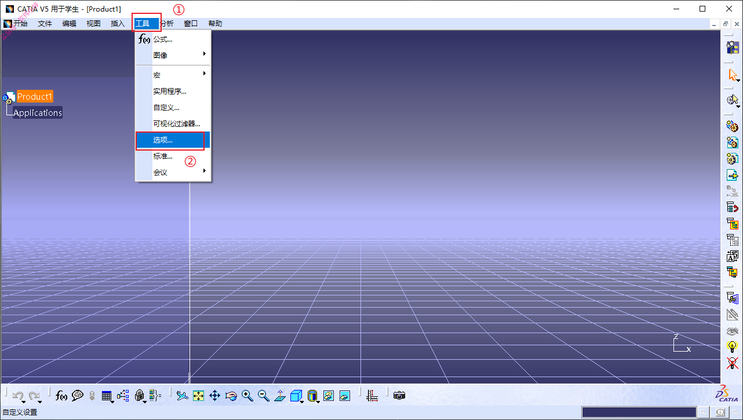Click the measure dimension icon near camera
The width and height of the screenshot is (743, 420).
coord(372,396)
